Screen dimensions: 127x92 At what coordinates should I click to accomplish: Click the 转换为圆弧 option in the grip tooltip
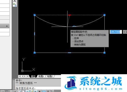point(80,44)
